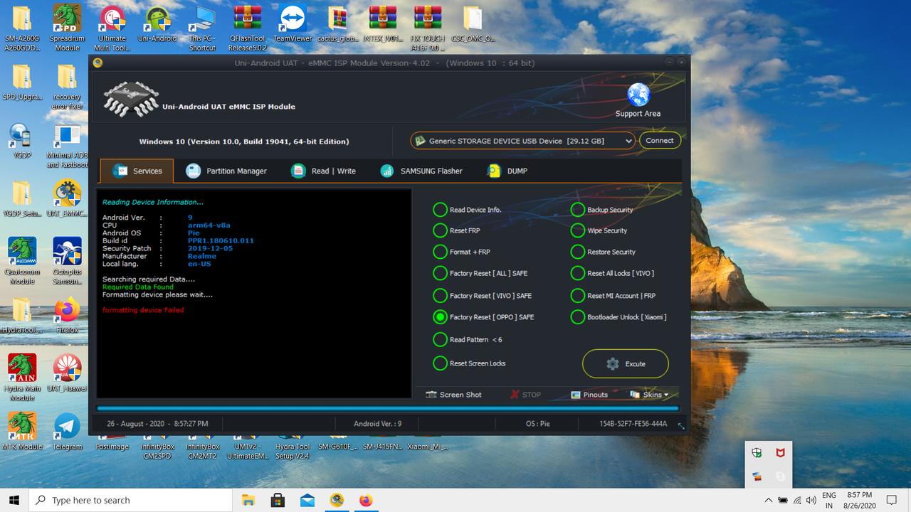Select Read Pattern < 6 option
The height and width of the screenshot is (512, 911).
(468, 340)
